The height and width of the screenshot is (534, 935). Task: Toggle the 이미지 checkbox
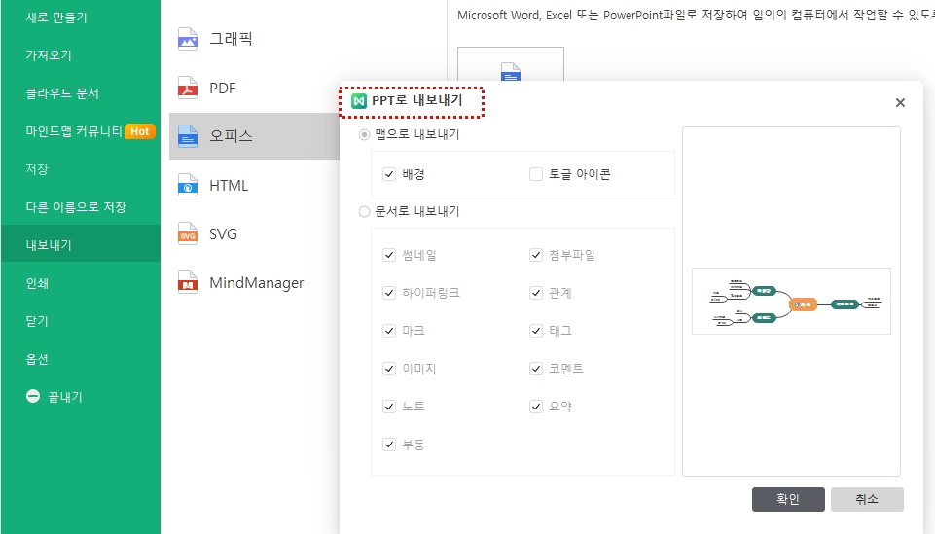click(x=389, y=369)
